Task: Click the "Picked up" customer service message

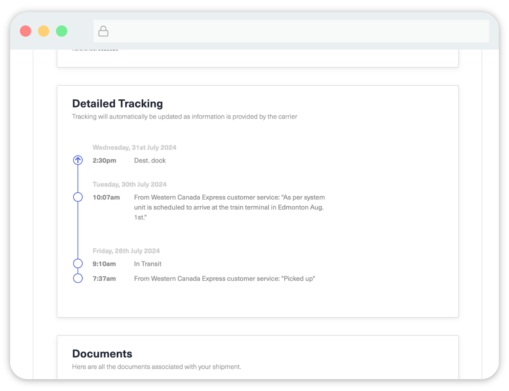Action: (224, 278)
